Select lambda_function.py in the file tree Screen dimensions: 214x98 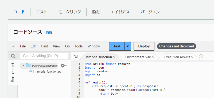(48, 72)
